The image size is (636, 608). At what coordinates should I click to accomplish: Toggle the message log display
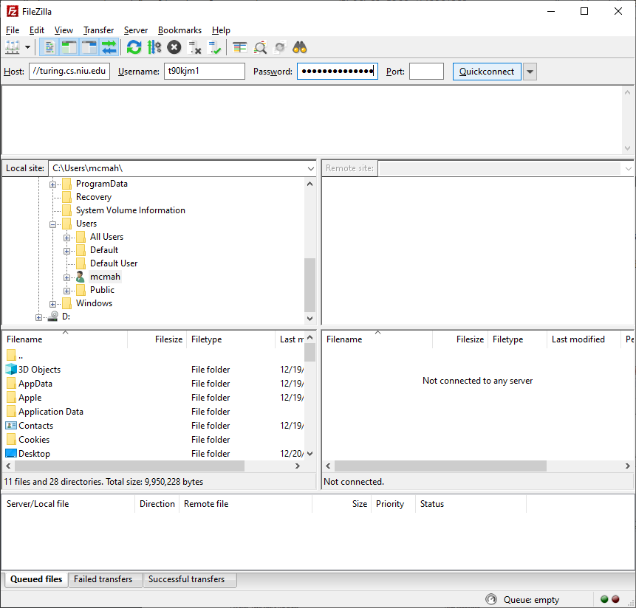tap(49, 46)
